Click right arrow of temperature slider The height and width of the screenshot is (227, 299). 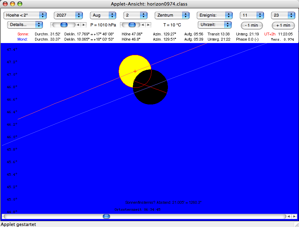coord(148,25)
